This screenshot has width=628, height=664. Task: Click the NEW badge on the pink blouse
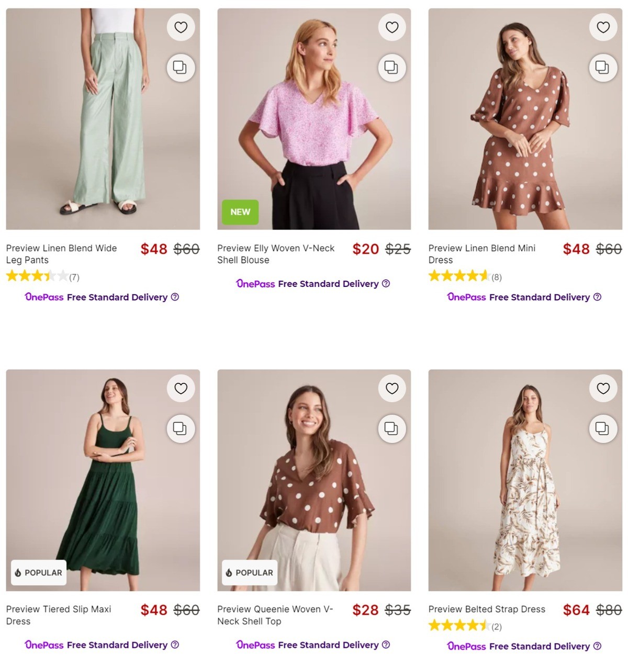coord(240,212)
